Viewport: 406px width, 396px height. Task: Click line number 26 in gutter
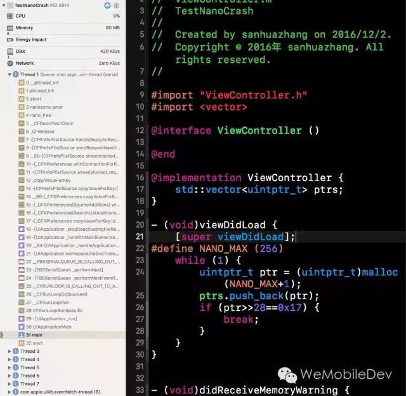click(140, 308)
